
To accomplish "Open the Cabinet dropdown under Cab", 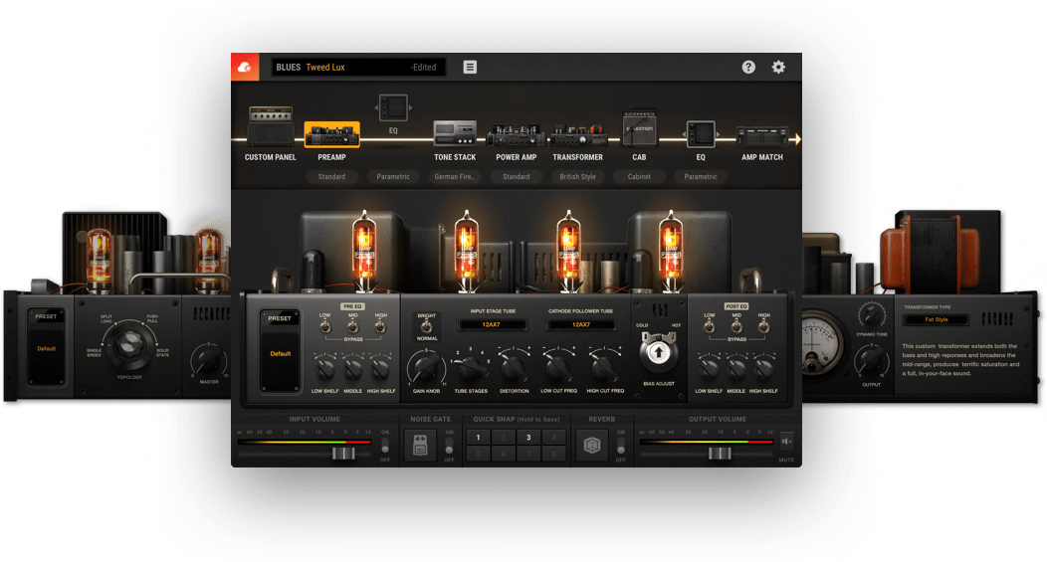I will pos(639,177).
